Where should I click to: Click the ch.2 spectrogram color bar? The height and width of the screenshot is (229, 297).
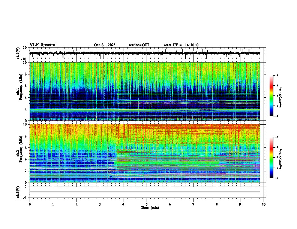pos(271,158)
